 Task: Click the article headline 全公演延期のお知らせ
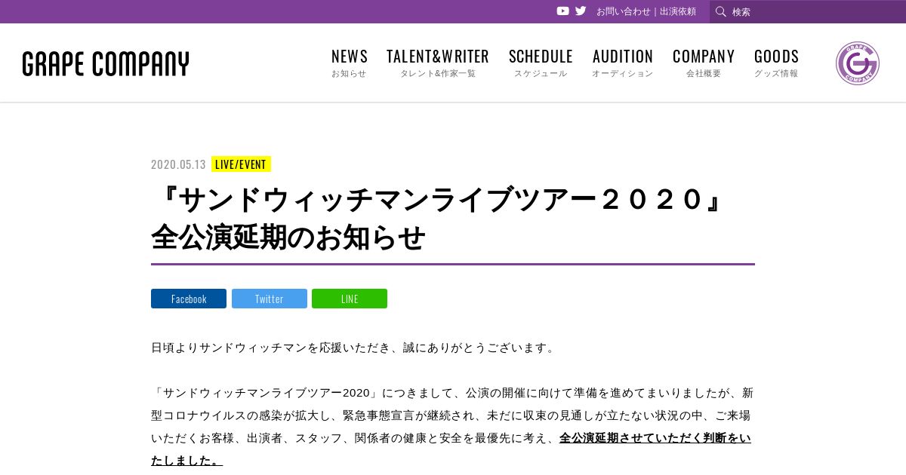click(x=288, y=237)
